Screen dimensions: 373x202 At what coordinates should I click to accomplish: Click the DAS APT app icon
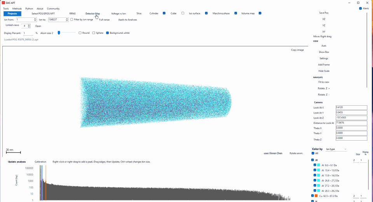pyautogui.click(x=3, y=3)
